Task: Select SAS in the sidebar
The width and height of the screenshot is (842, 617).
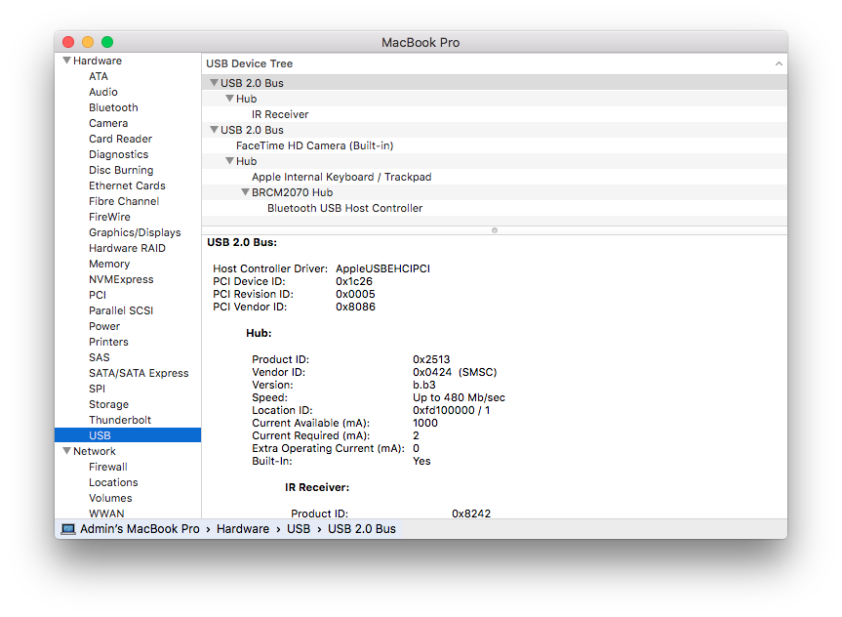Action: (99, 357)
